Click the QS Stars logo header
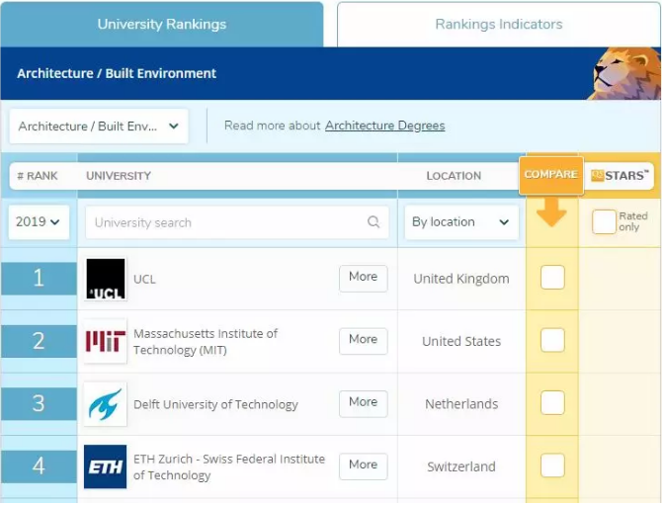The width and height of the screenshot is (665, 506). point(622,176)
